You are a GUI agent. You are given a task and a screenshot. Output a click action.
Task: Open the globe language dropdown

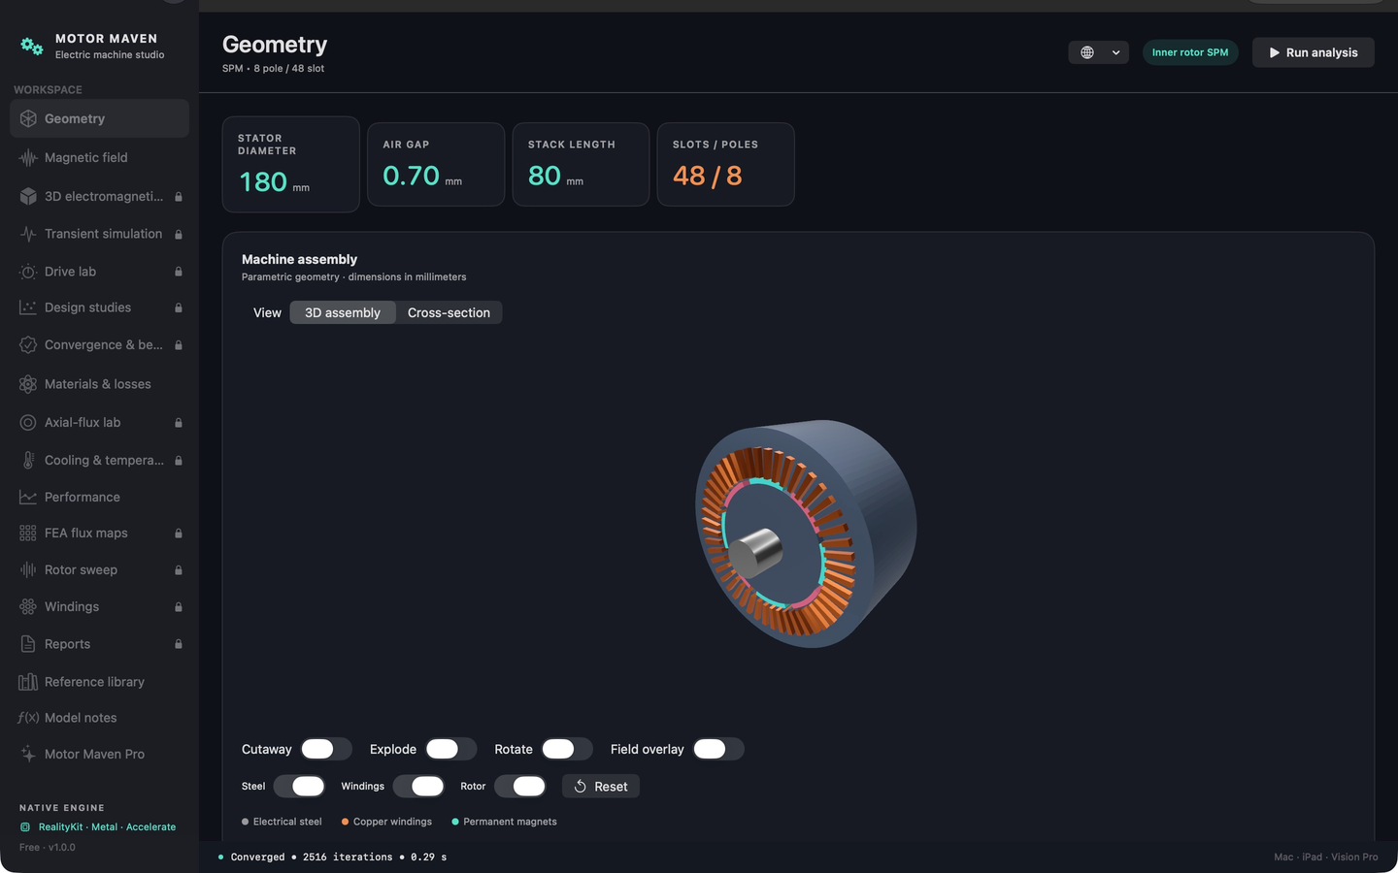click(1099, 52)
